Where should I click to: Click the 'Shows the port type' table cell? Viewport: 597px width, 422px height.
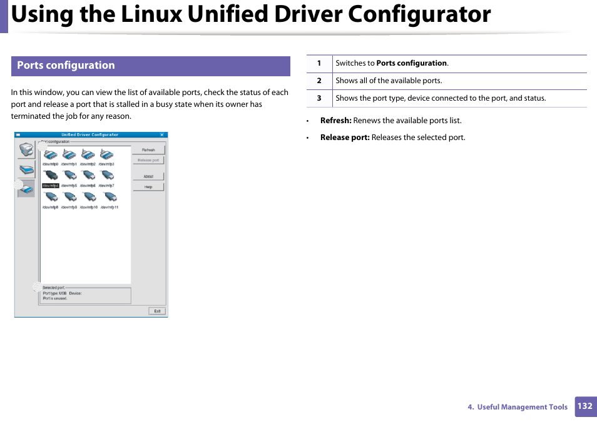459,99
